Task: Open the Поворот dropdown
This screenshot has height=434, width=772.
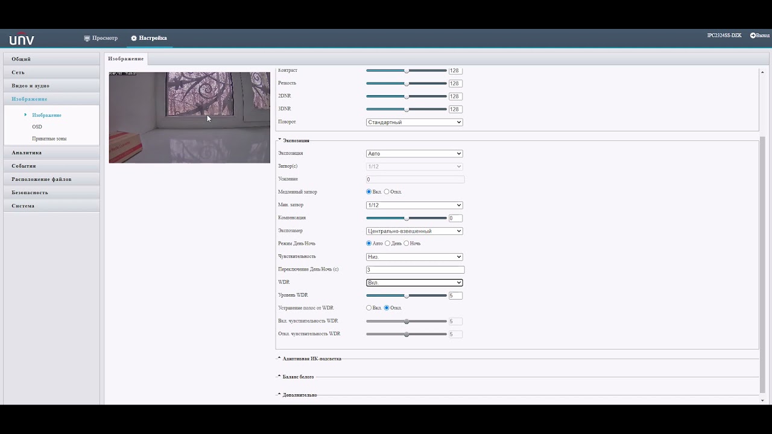Action: pyautogui.click(x=414, y=122)
